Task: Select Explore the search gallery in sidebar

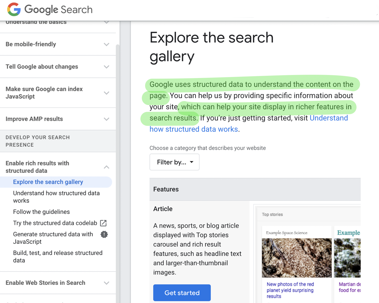Action: tap(48, 182)
